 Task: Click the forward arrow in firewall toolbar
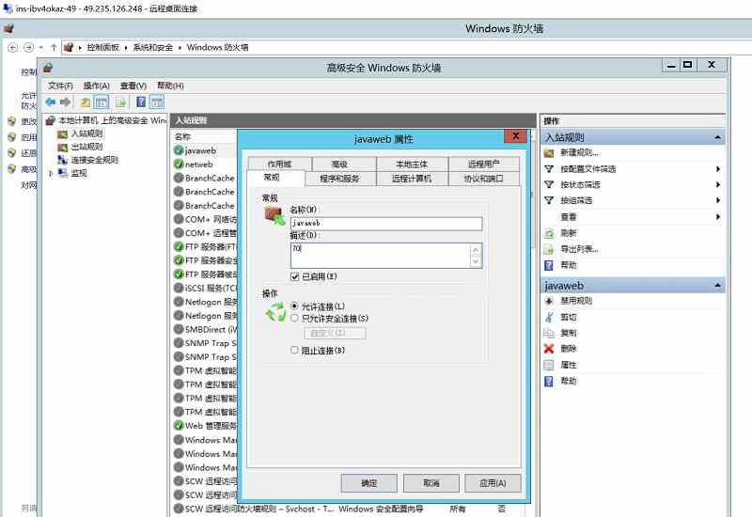coord(65,102)
